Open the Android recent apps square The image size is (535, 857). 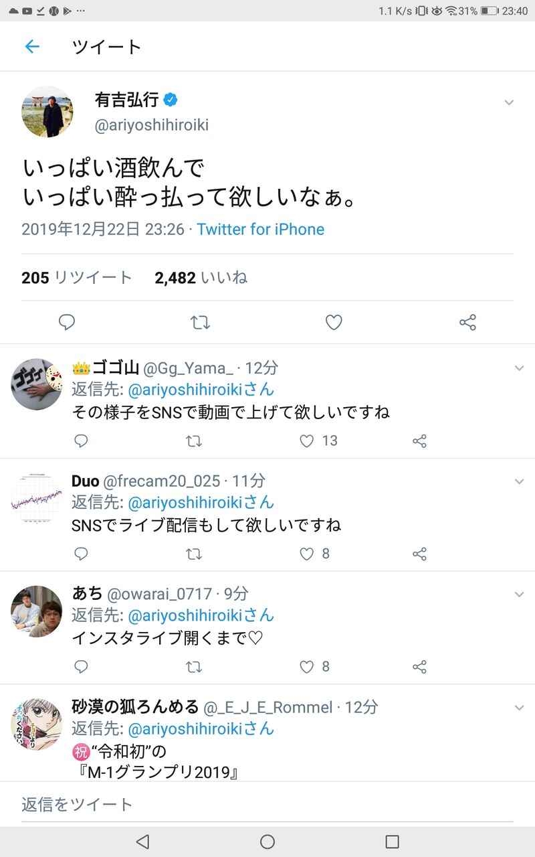coord(393,842)
